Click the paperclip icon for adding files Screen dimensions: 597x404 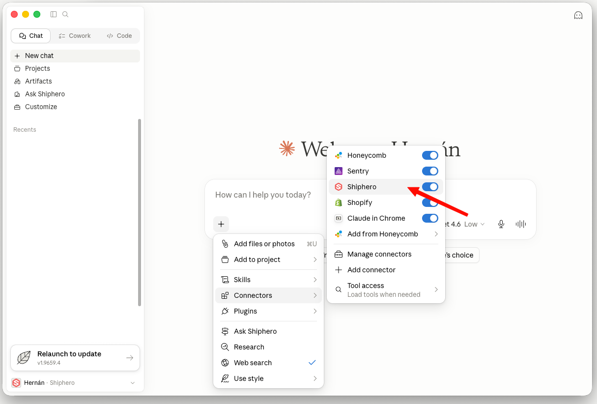click(x=225, y=244)
